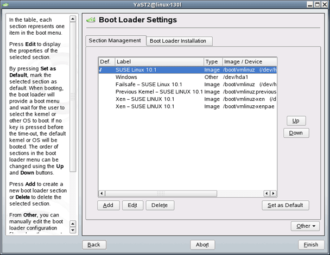Click the help panel scroll up arrow at top
330x255 pixels.
coord(73,19)
